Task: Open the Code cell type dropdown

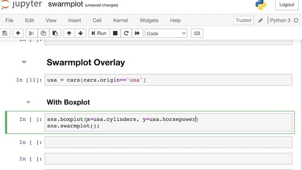Action: point(166,34)
